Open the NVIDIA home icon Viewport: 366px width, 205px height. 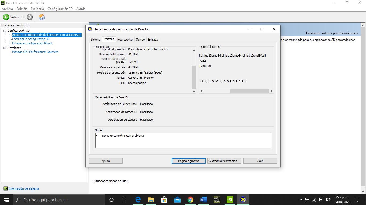click(42, 17)
